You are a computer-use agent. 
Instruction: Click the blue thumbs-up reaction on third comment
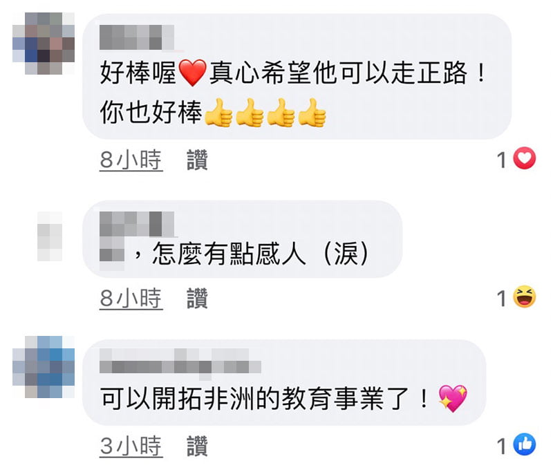point(525,444)
